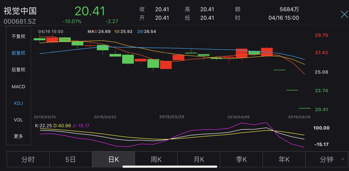Viewport: 349px width, 171px height.
Task: Click K:22.25 indicator value
Action: [43, 126]
